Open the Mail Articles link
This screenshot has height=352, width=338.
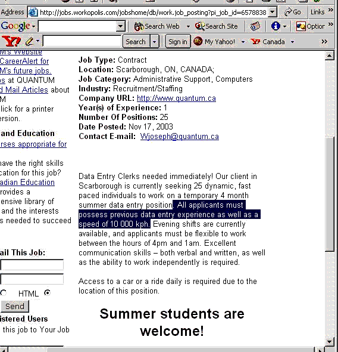pyautogui.click(x=24, y=90)
